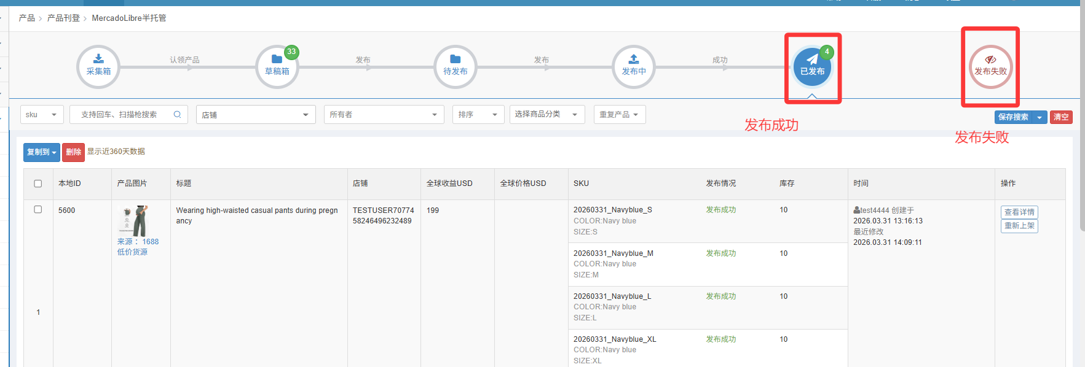Select the 已发布 published step icon
The image size is (1085, 367).
[812, 66]
